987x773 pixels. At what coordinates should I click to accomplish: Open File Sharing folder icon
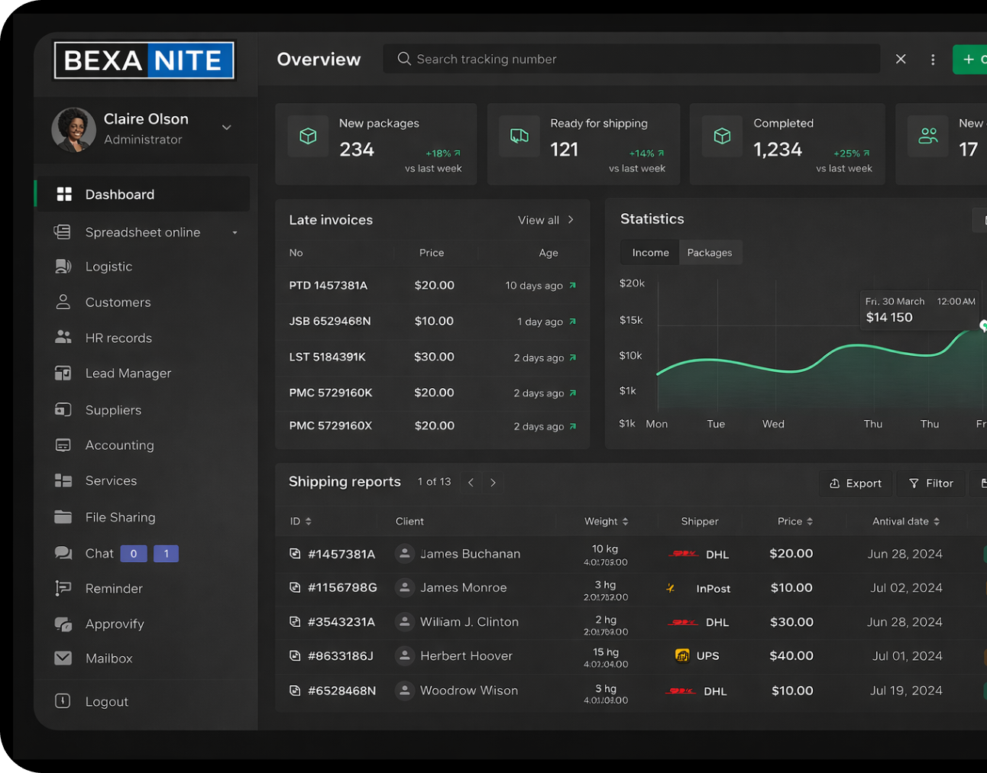[x=63, y=517]
